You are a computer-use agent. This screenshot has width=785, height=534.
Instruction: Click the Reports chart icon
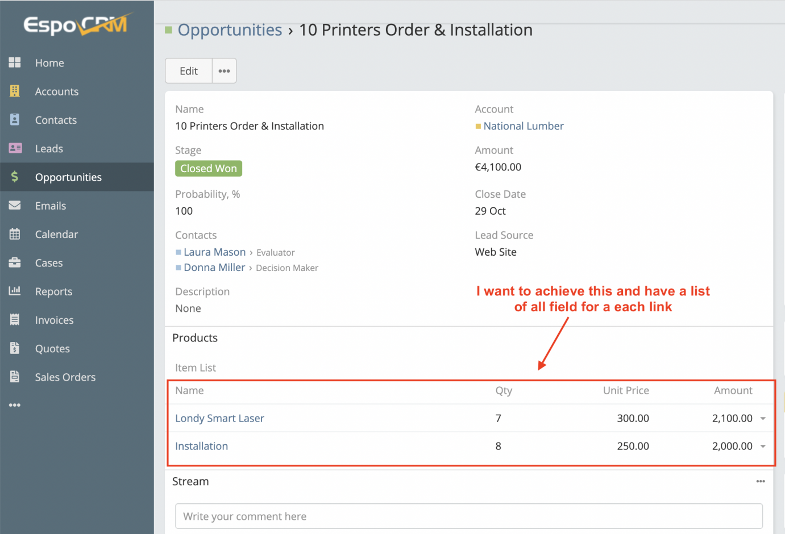coord(15,291)
